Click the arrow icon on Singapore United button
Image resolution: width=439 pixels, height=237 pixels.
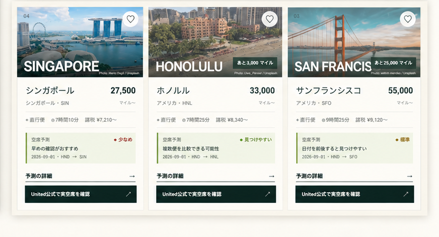click(x=128, y=194)
